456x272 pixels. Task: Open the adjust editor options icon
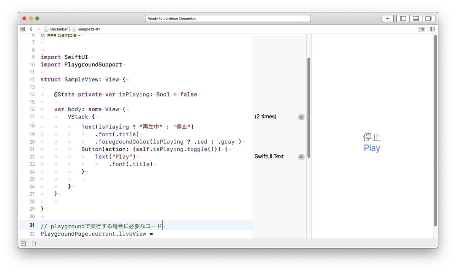pyautogui.click(x=421, y=29)
